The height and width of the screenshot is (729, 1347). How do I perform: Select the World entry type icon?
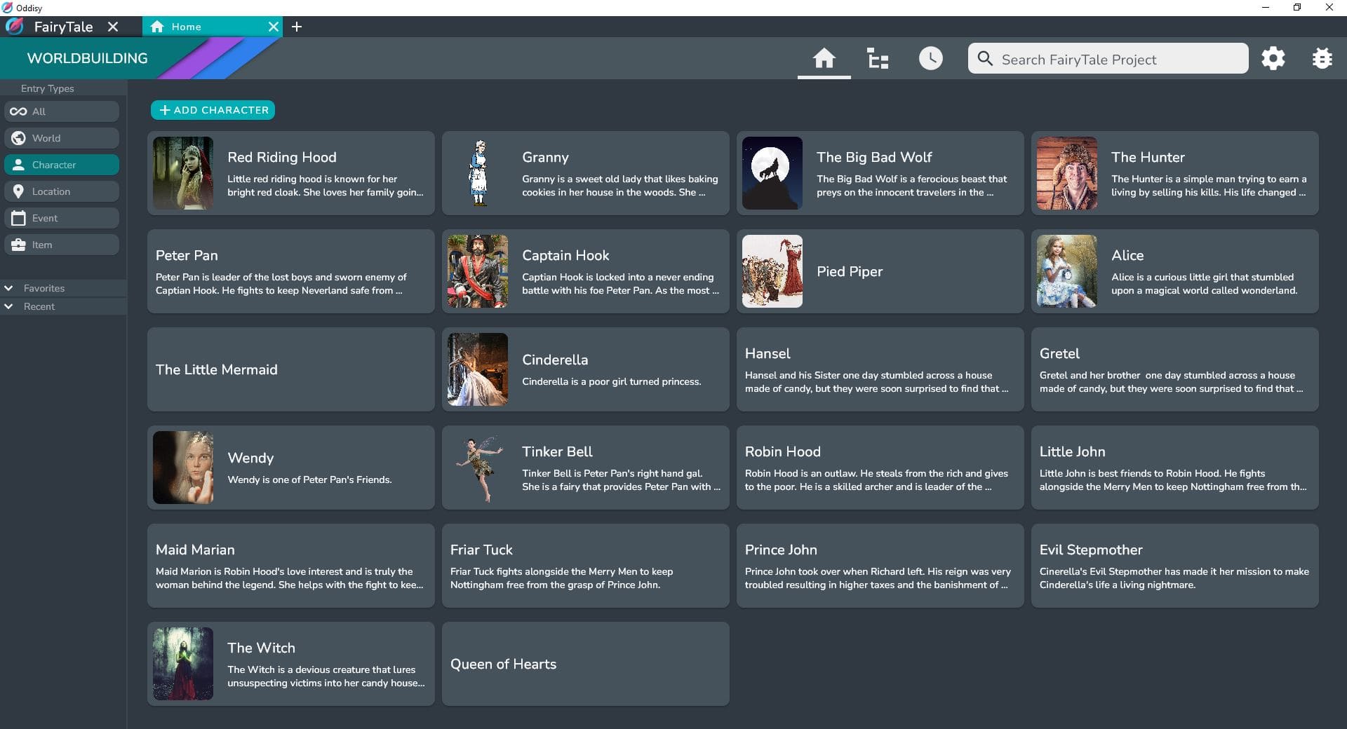[61, 137]
